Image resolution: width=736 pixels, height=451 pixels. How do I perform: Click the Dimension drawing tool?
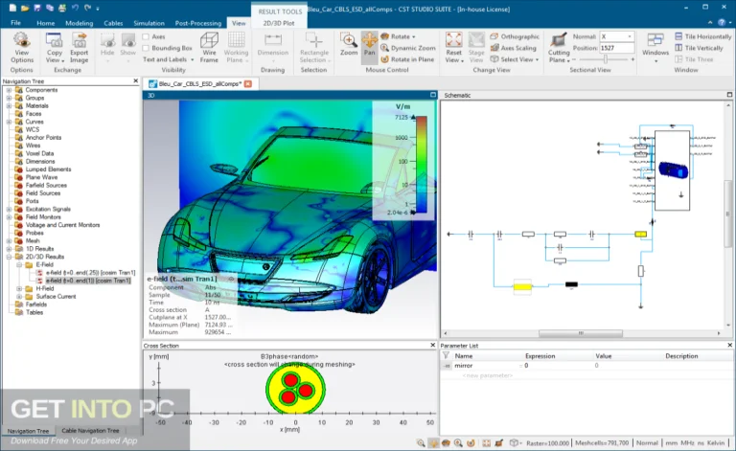tap(273, 45)
